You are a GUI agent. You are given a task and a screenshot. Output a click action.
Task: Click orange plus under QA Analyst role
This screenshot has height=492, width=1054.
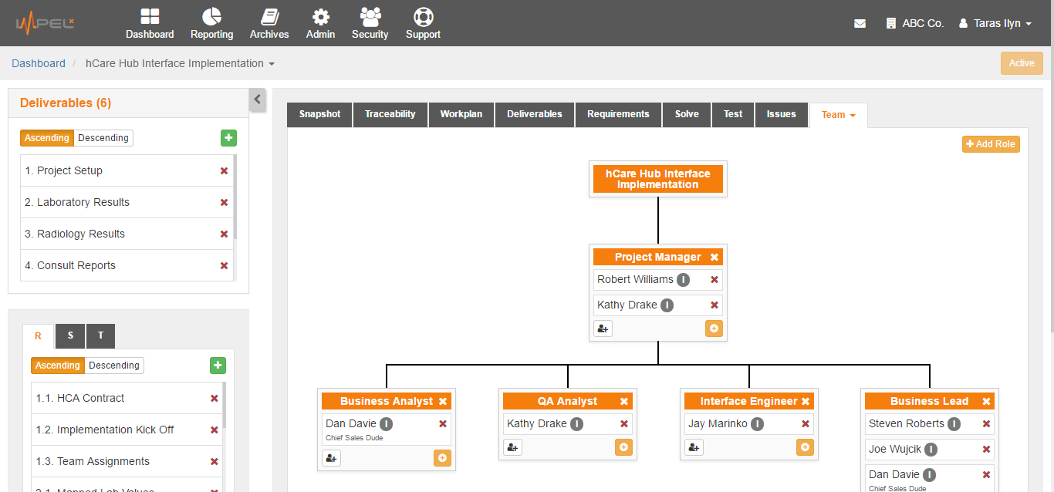[x=623, y=447]
